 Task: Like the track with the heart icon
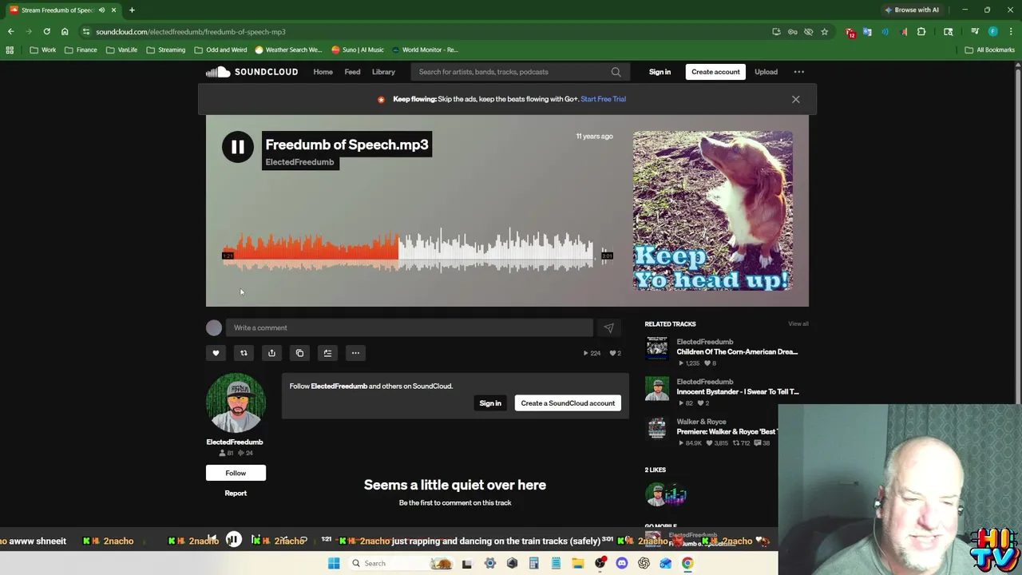[x=216, y=353]
